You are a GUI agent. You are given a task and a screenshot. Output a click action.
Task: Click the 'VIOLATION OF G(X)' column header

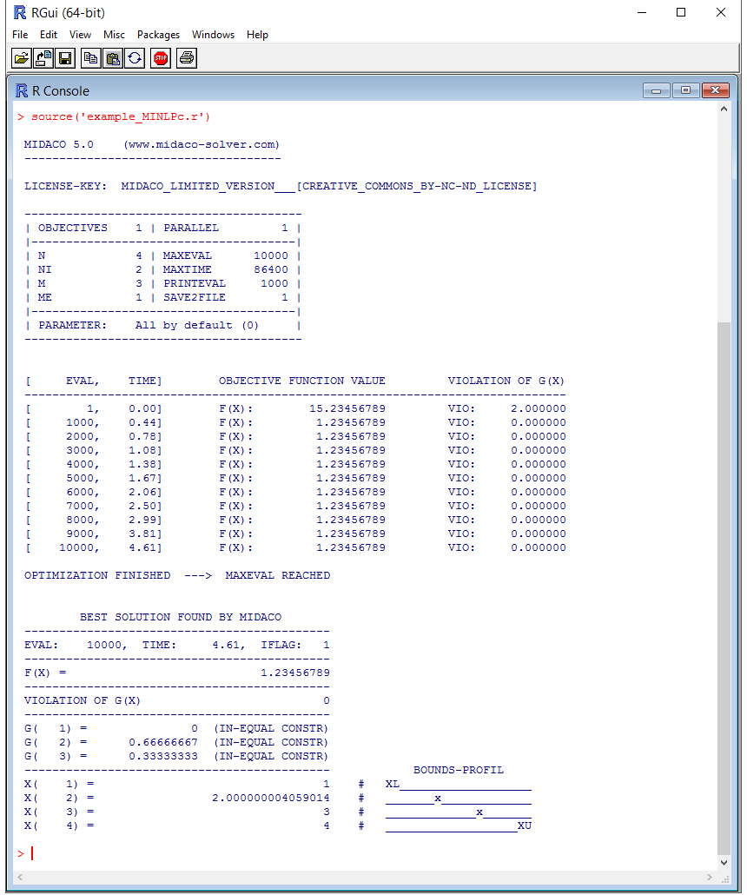coord(506,381)
